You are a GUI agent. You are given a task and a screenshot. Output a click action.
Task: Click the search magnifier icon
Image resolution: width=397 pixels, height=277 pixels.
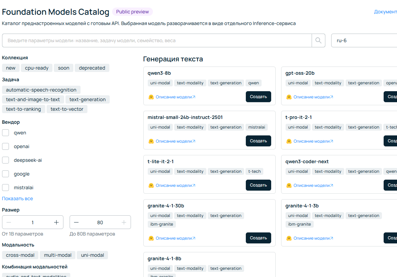pos(318,40)
